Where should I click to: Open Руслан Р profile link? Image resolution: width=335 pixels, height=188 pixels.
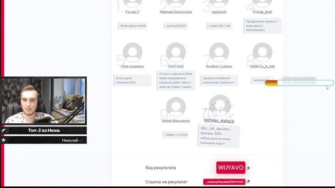tap(132, 11)
